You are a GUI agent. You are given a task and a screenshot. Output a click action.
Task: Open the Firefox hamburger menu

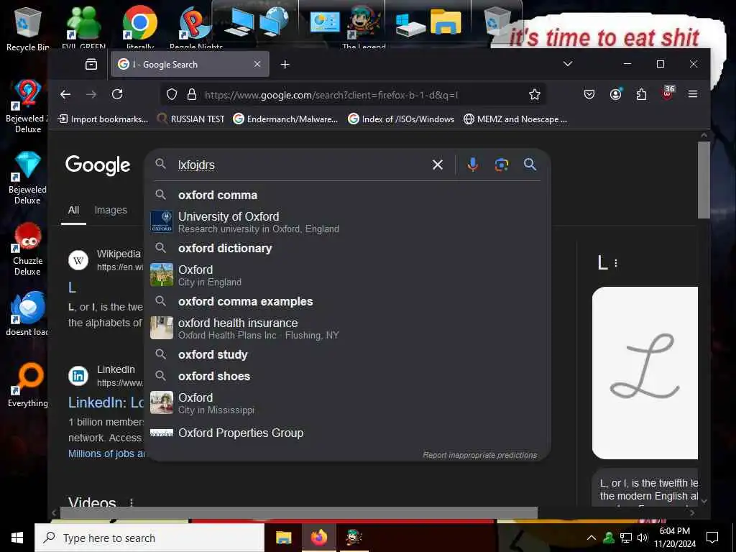coord(692,94)
